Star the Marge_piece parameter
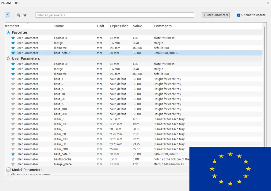Screen dimensions: 271x191 coord(13,164)
